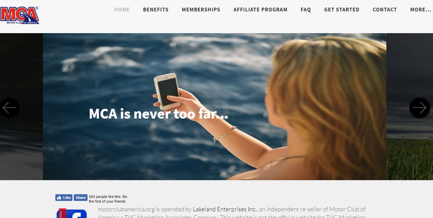
Task: Open the Facebook page icon badge
Action: [x=72, y=213]
